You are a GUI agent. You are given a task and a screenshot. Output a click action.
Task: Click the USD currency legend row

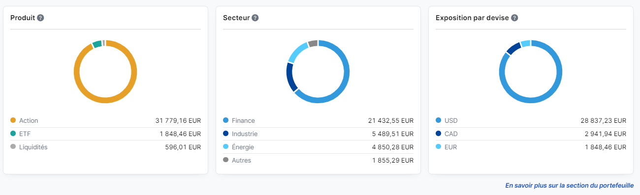531,120
